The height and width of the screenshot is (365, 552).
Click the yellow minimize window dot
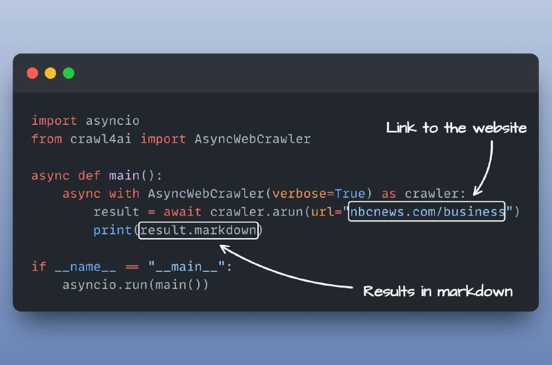pos(50,73)
